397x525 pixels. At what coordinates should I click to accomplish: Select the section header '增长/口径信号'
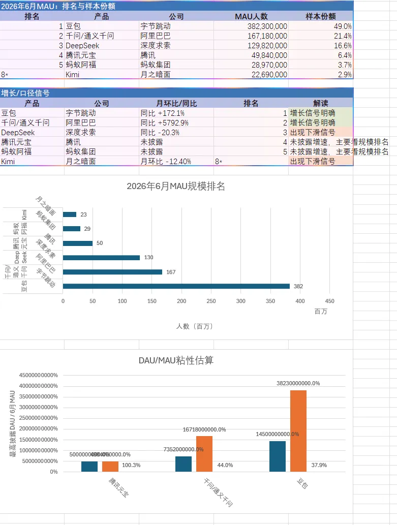point(176,93)
